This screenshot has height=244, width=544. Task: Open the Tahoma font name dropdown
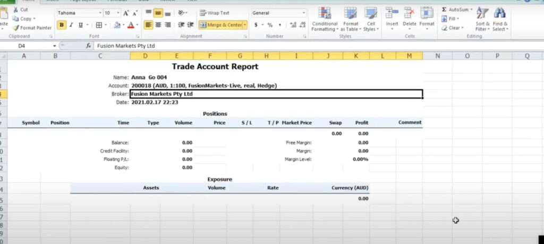tap(100, 13)
